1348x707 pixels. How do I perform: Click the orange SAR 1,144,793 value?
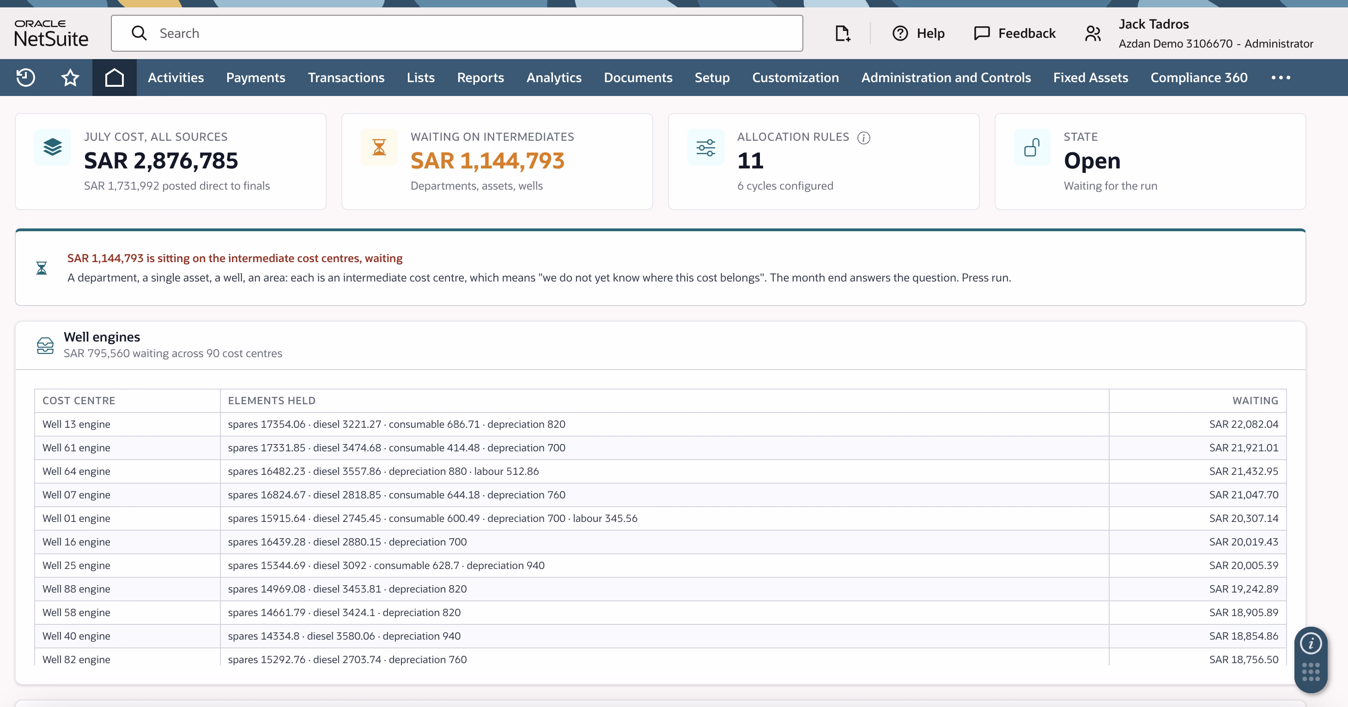click(x=487, y=161)
